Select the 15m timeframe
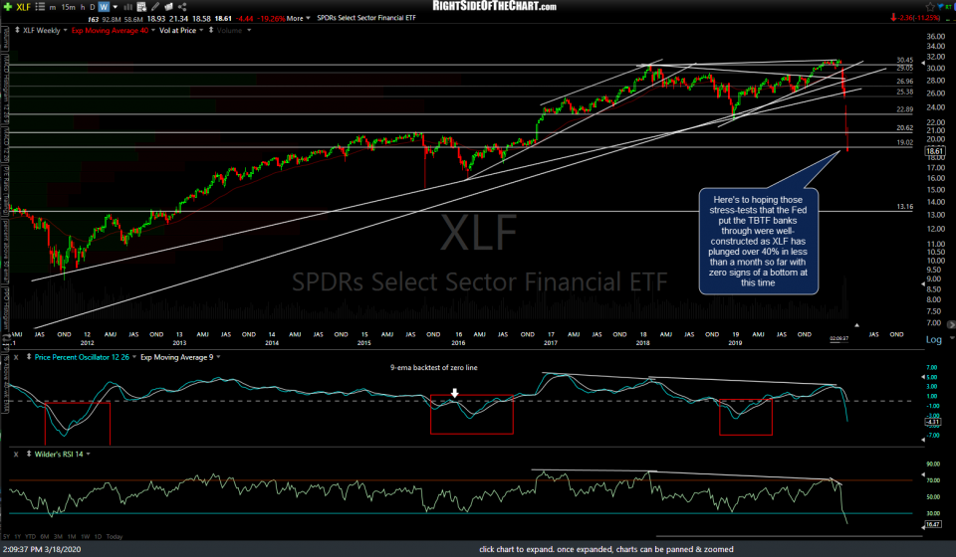Screen dimensions: 956x557 69,7
